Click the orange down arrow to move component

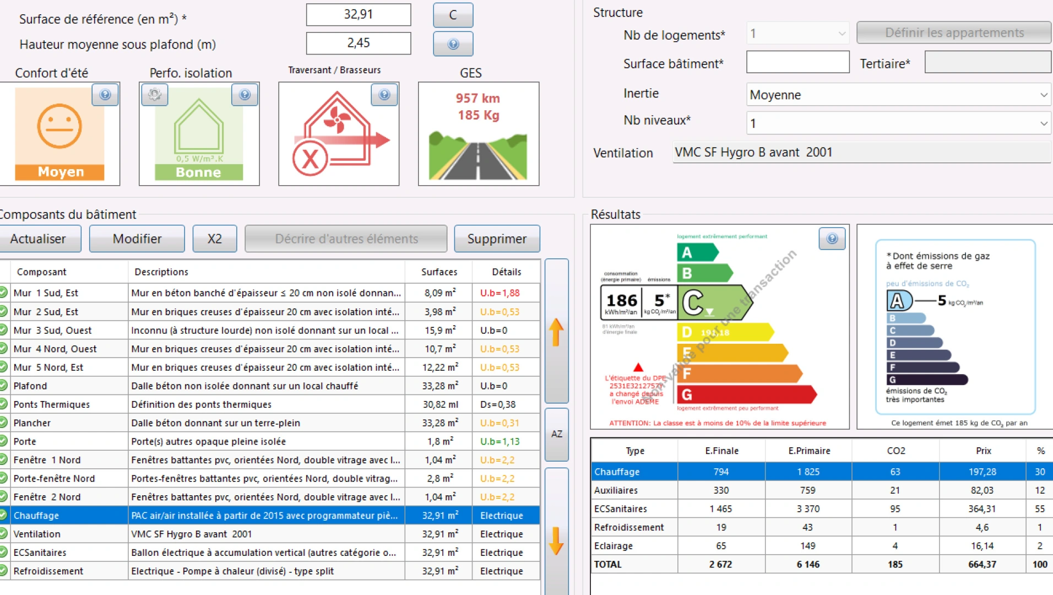tap(556, 540)
